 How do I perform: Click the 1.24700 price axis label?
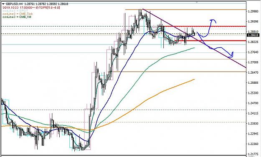[x=253, y=103]
